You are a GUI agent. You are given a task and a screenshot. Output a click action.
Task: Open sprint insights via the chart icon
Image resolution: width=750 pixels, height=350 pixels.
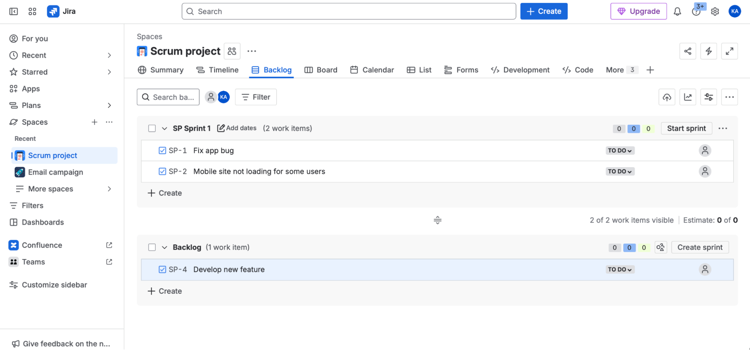687,97
